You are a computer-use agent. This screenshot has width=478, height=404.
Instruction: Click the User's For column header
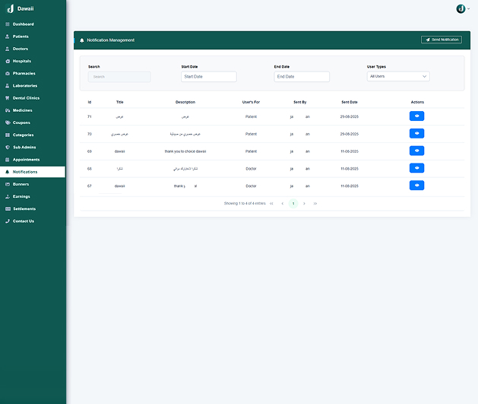251,102
